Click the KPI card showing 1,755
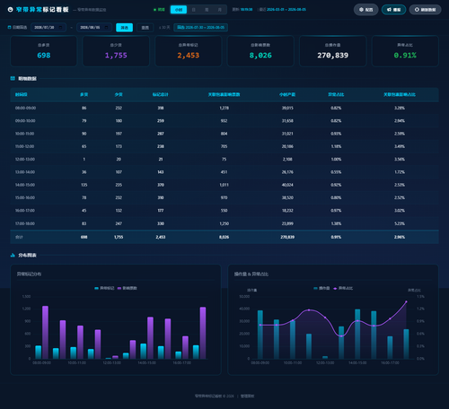 pos(116,51)
